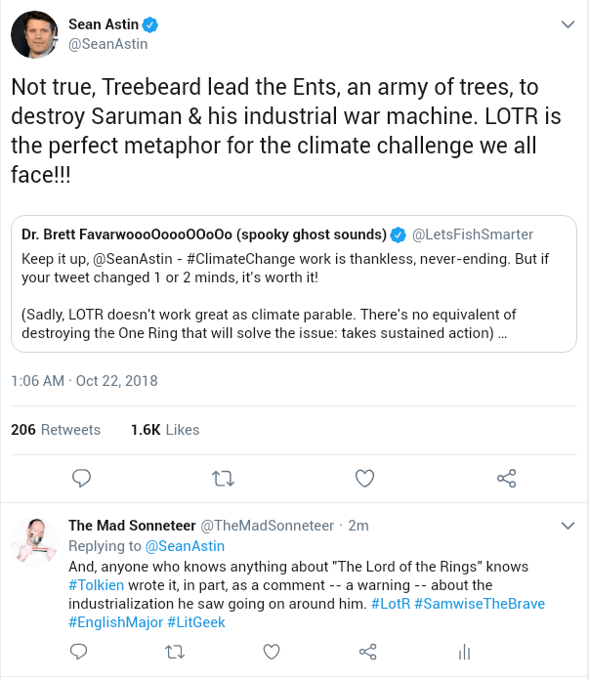589x680 pixels.
Task: Show the 1.6K Likes list
Action: [164, 430]
